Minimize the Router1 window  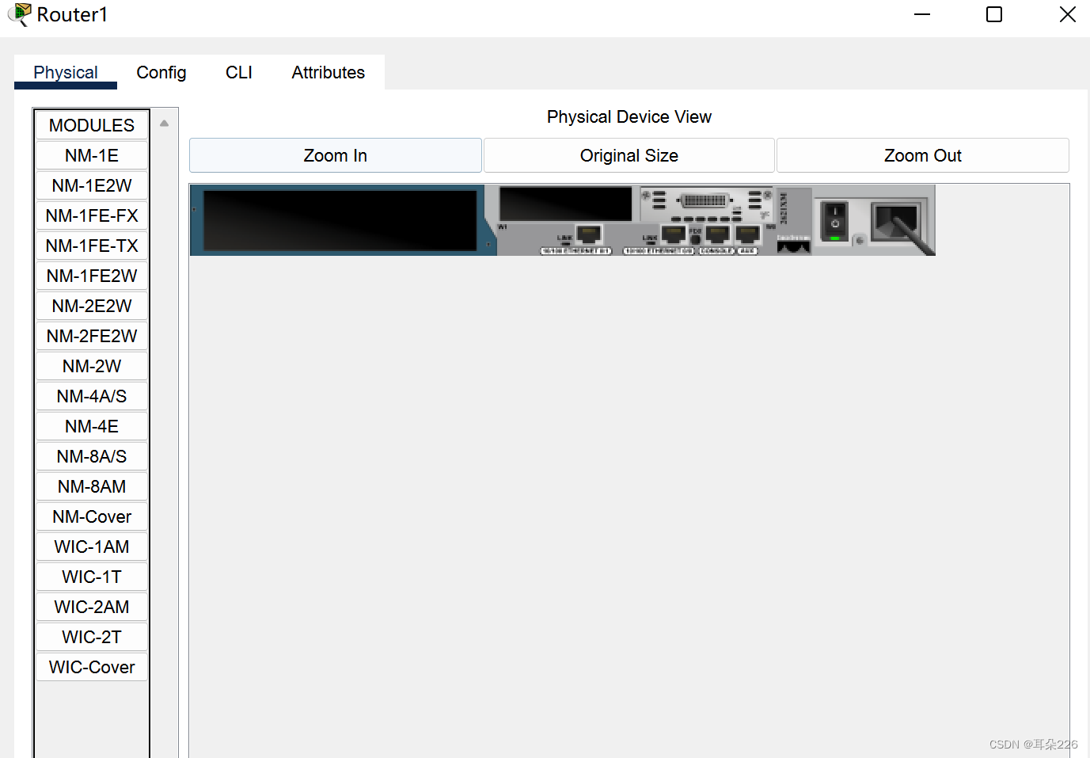922,14
